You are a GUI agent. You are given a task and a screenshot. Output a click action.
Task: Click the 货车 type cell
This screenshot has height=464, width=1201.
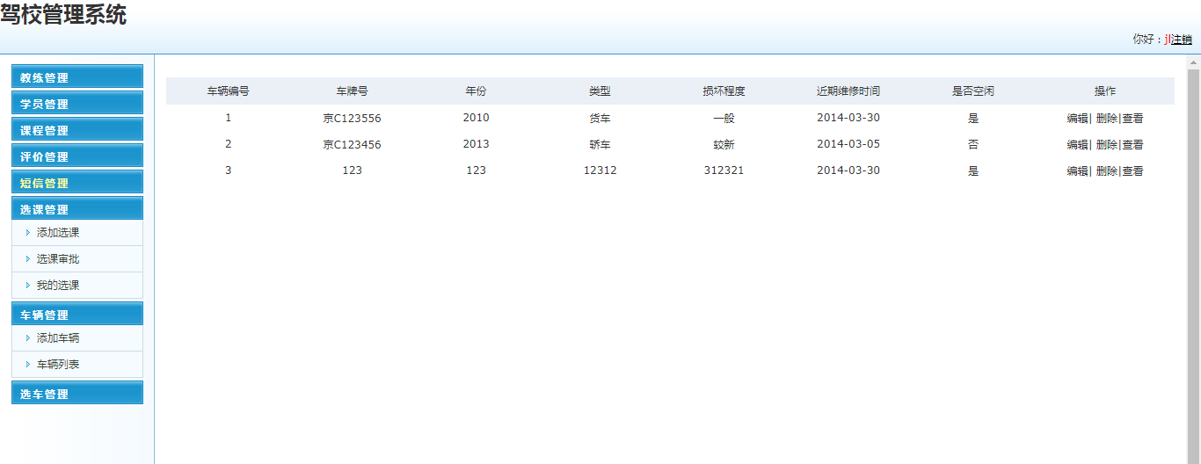pyautogui.click(x=600, y=119)
